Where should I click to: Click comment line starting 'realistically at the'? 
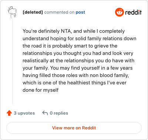point(78,61)
